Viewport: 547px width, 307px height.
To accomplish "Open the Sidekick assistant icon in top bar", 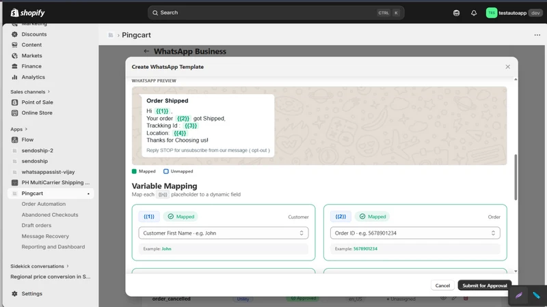I will 456,13.
